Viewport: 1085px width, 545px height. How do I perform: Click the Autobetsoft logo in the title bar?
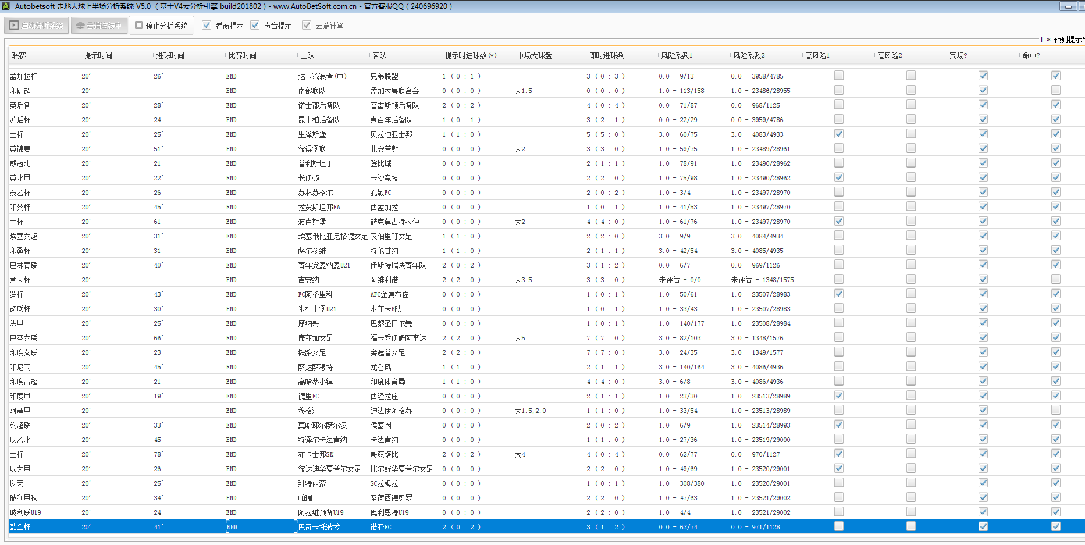(6, 6)
